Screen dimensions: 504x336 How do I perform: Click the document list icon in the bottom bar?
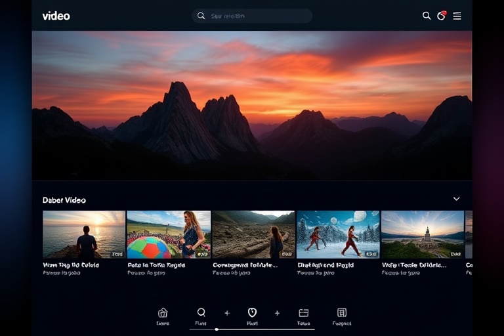pos(341,313)
